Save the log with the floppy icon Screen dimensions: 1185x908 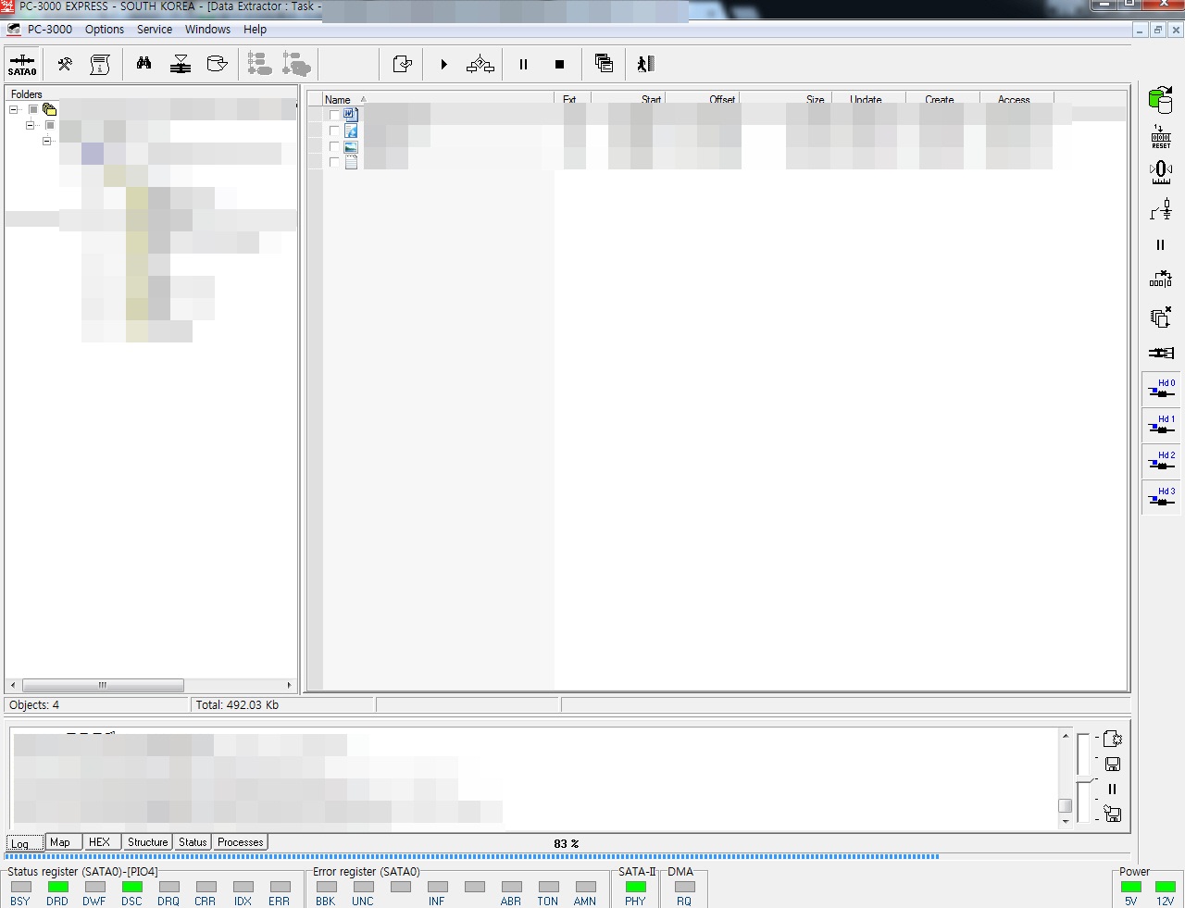pyautogui.click(x=1112, y=764)
